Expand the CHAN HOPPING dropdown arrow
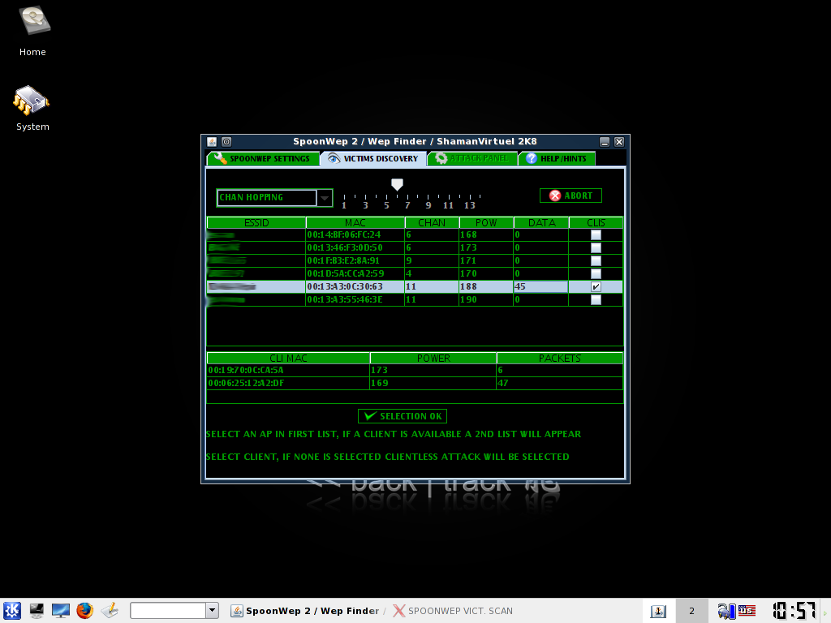This screenshot has width=831, height=623. point(325,198)
